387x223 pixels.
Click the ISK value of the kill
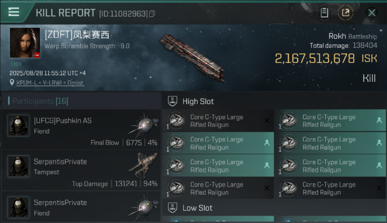tap(315, 59)
